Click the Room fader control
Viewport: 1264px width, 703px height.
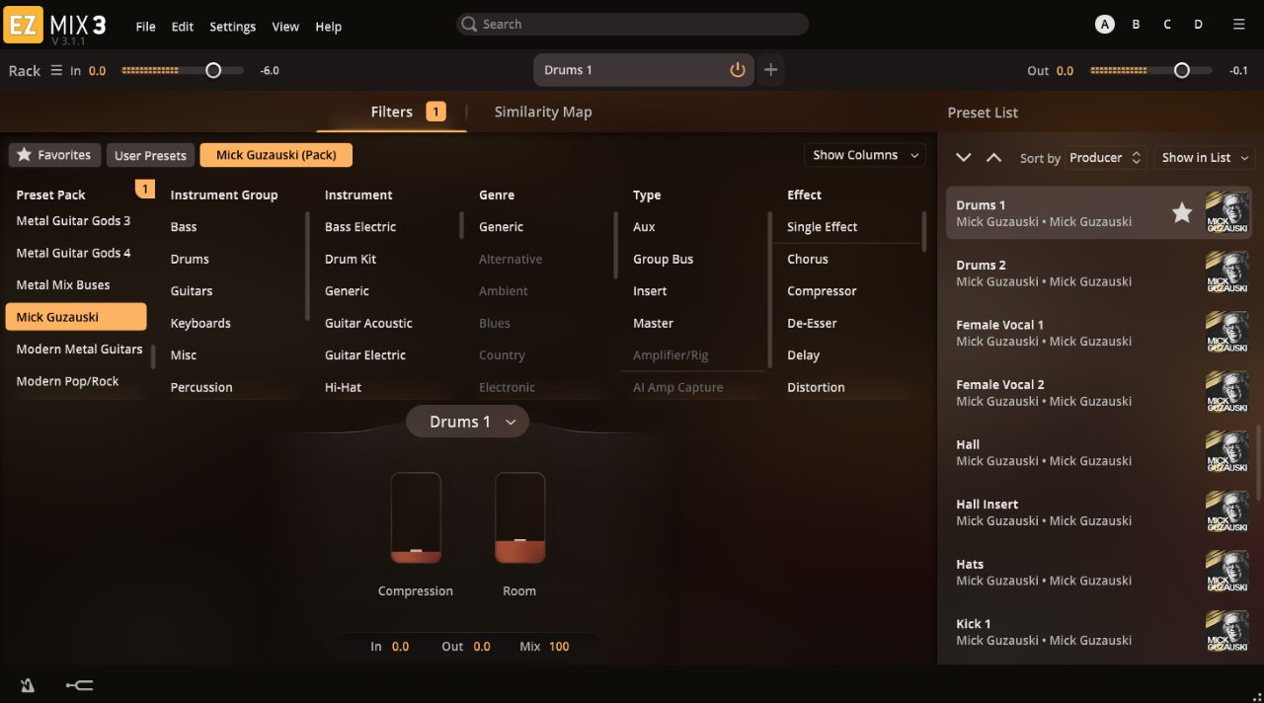pyautogui.click(x=519, y=517)
